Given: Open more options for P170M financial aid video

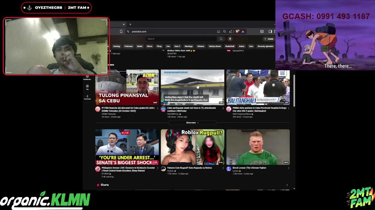Looking at the screenshot, I should coord(157,108).
